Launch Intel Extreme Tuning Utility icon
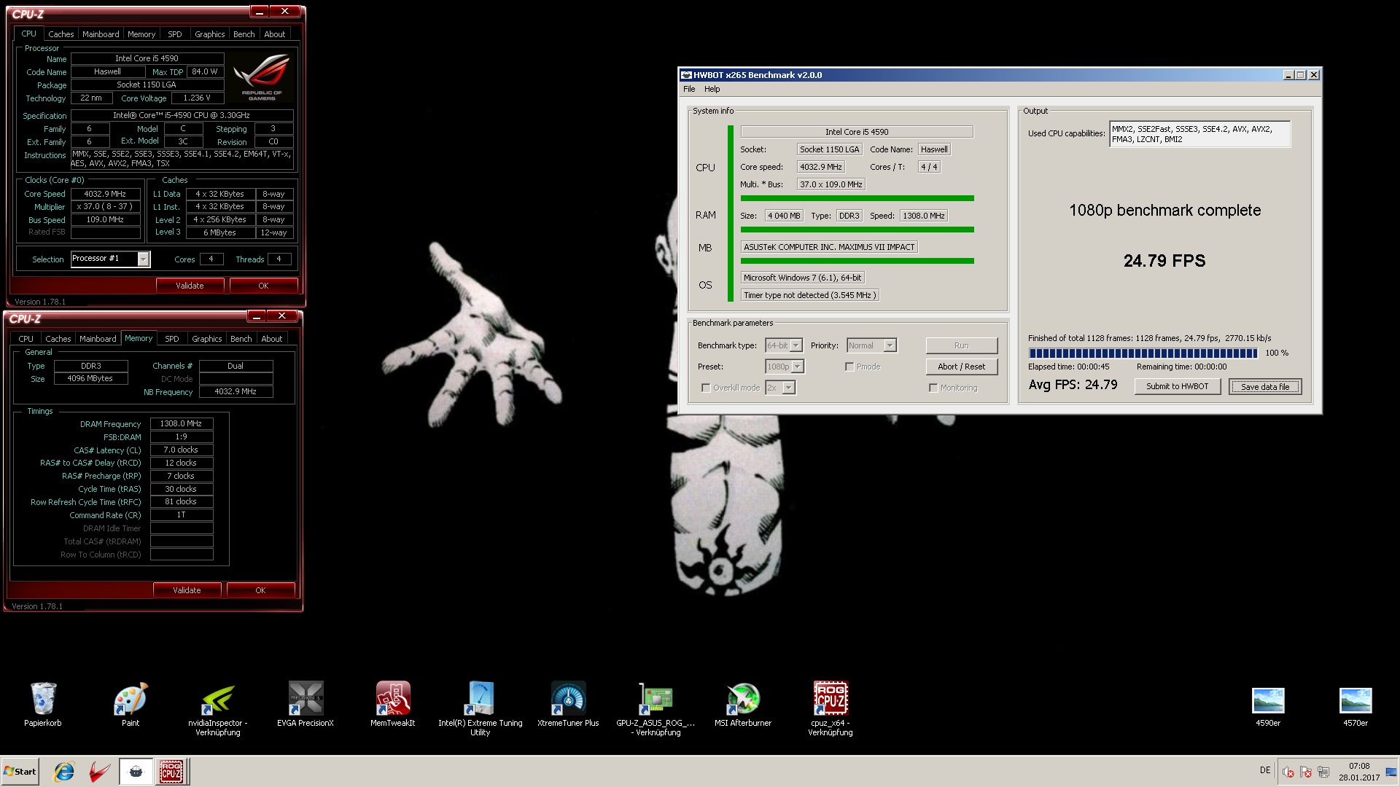 (x=481, y=708)
